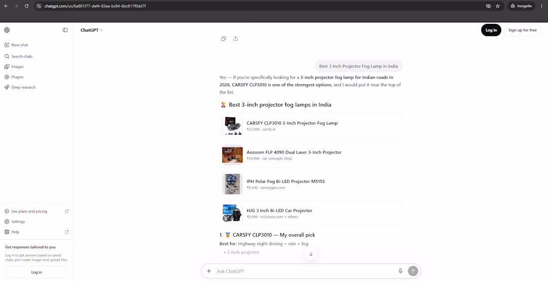
Task: Copy the response with copy icon
Action: (x=224, y=38)
